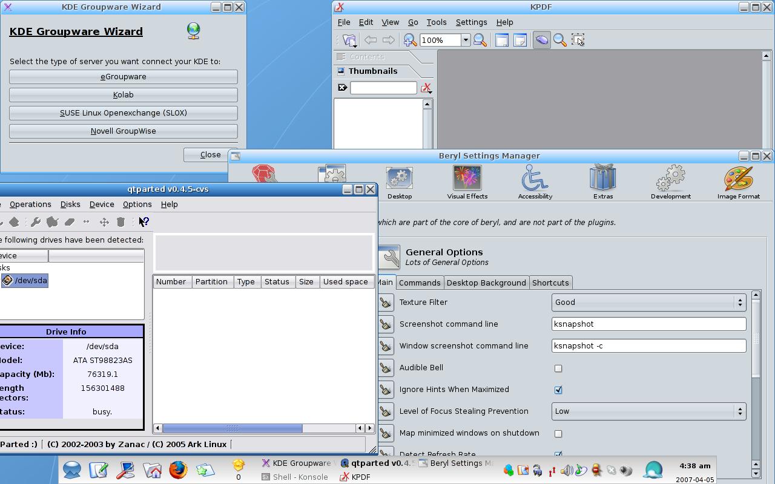Click the back arrow in KPDF toolbar
The width and height of the screenshot is (775, 484).
tap(371, 40)
